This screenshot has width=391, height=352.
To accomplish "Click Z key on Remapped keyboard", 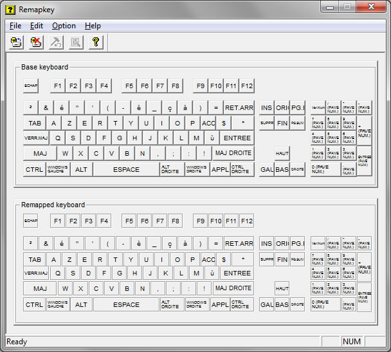I will tap(69, 260).
